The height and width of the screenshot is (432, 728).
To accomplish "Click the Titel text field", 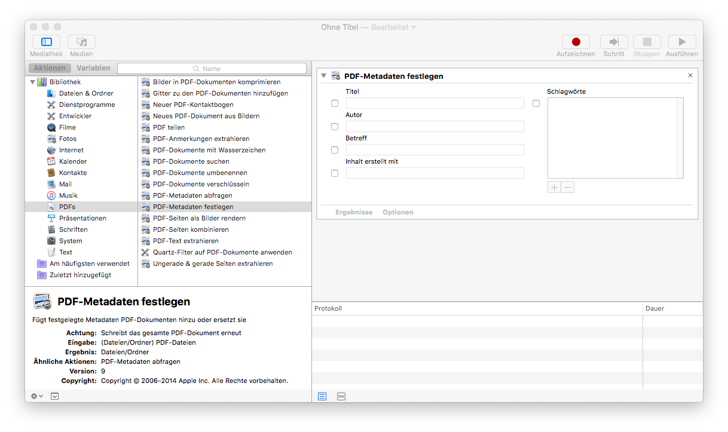I will tap(435, 103).
